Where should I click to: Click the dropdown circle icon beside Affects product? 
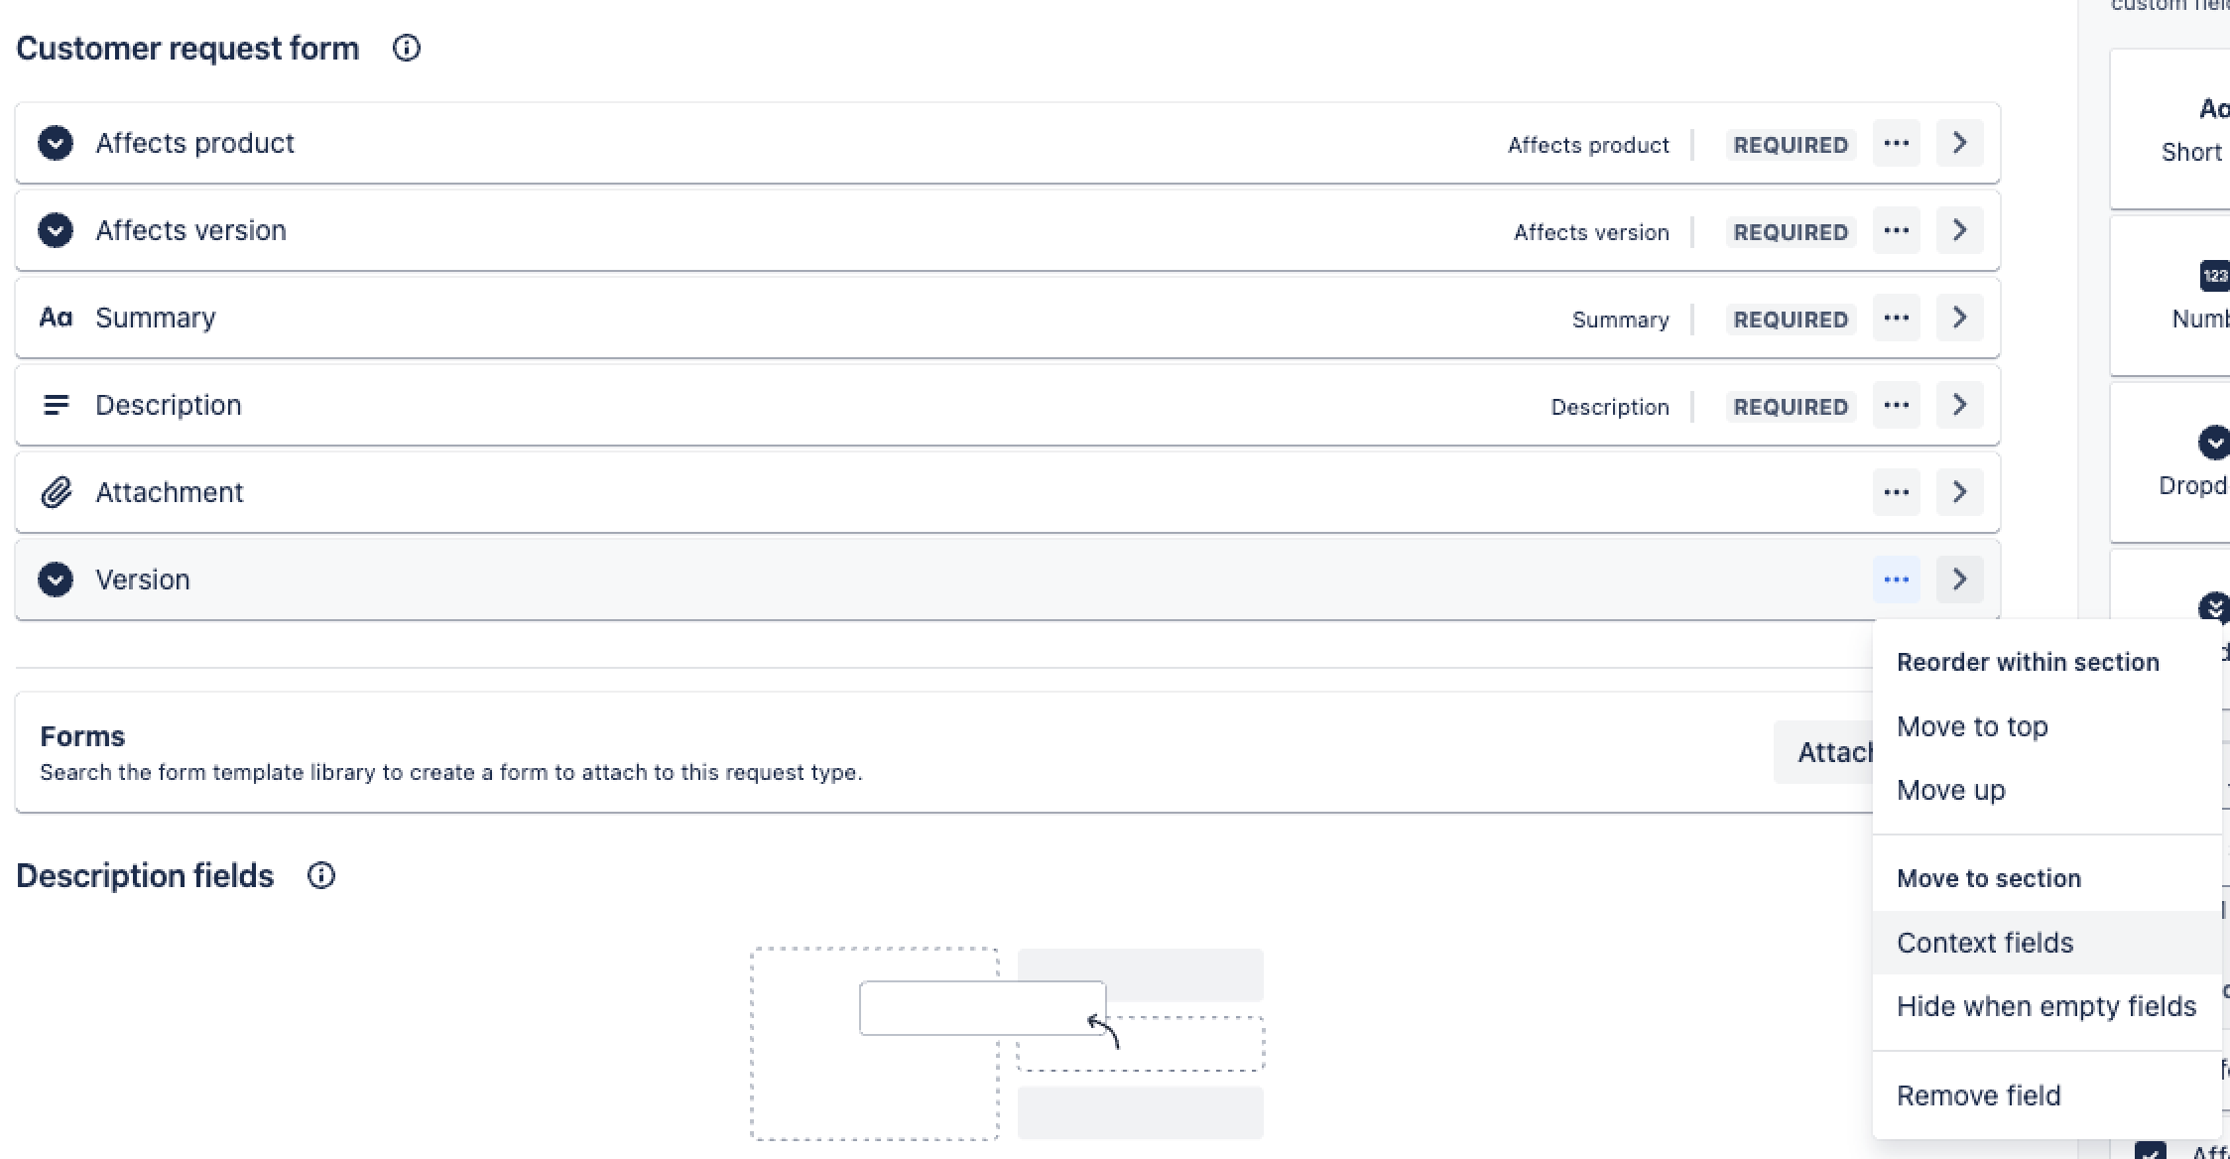57,143
